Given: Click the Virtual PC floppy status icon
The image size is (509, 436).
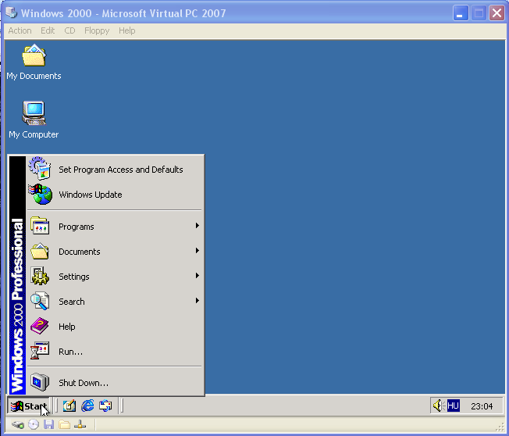Looking at the screenshot, I should click(x=49, y=425).
